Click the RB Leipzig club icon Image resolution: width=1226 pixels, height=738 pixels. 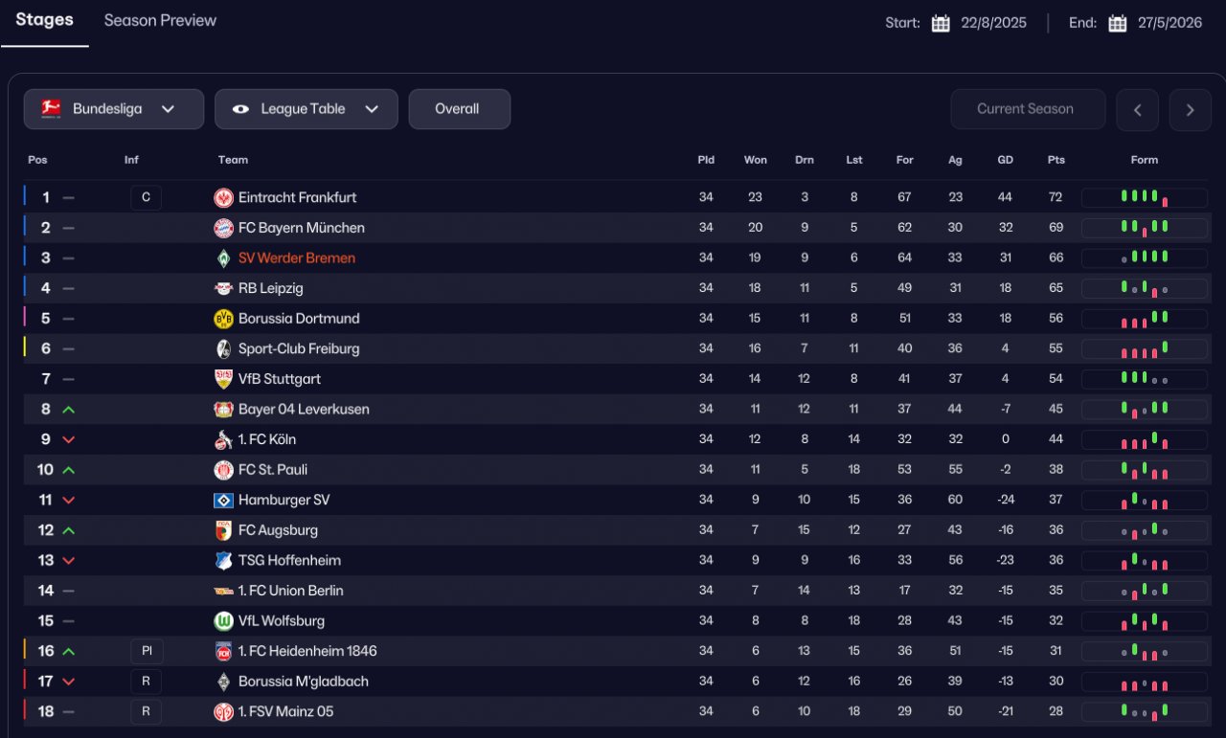(x=223, y=288)
